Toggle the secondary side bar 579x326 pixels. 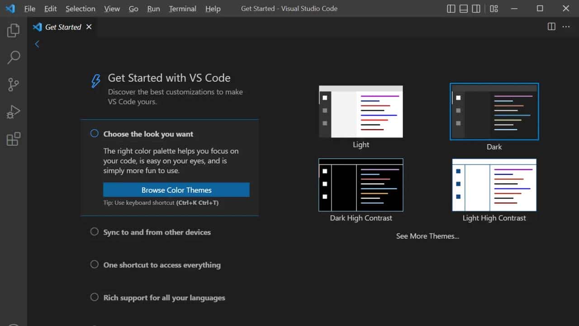point(476,8)
